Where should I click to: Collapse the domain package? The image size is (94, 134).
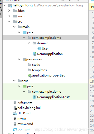coord(29,43)
